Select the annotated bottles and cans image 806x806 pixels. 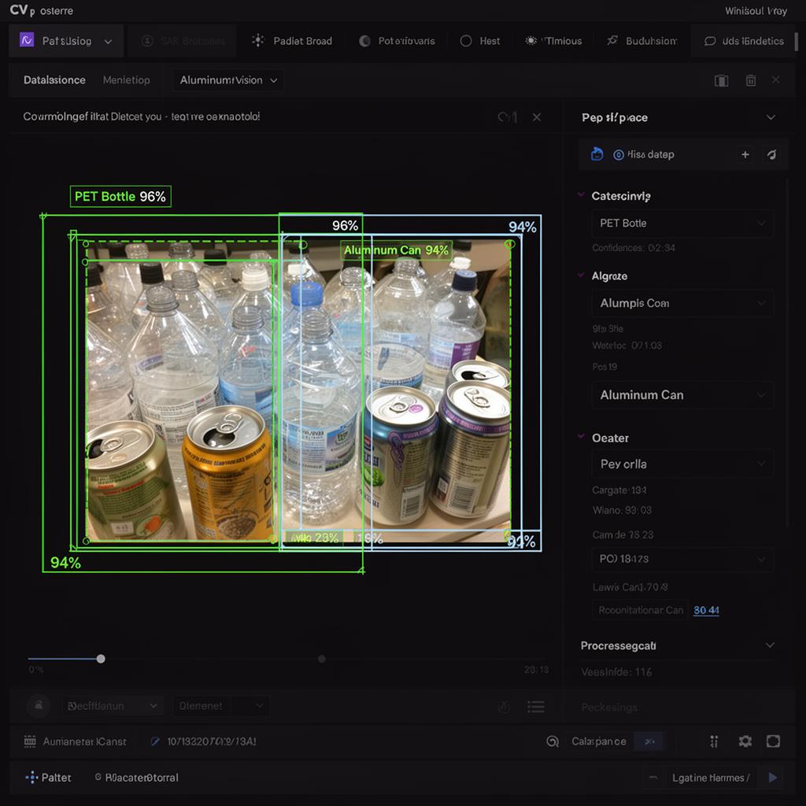(x=298, y=390)
